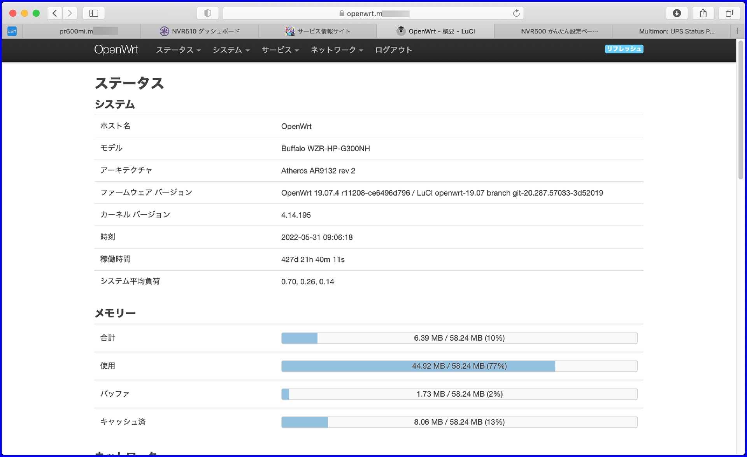
Task: Click the アーキテクチャ row label
Action: pos(126,170)
